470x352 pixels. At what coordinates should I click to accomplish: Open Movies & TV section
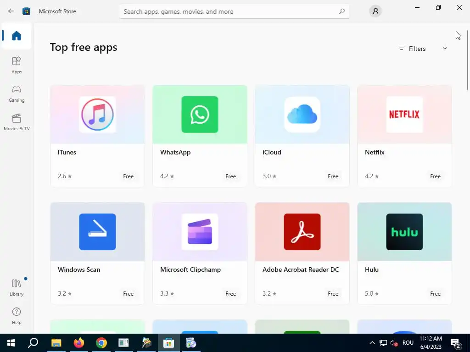(x=17, y=122)
